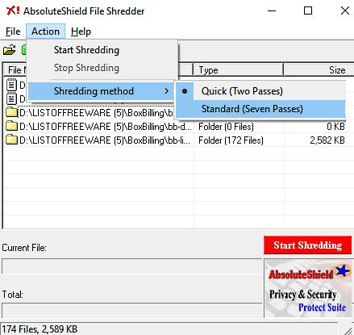The height and width of the screenshot is (335, 354).
Task: Open the File menu
Action: [13, 31]
